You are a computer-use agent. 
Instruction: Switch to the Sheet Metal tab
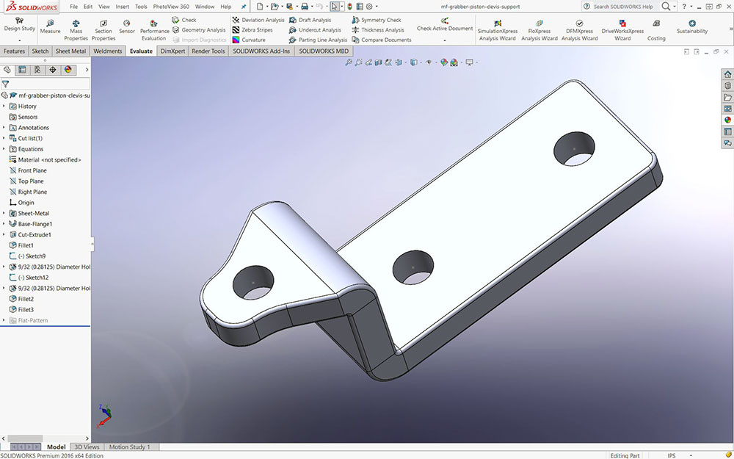pyautogui.click(x=70, y=51)
